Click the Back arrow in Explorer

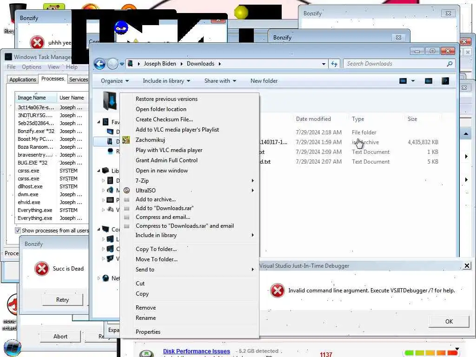(99, 64)
